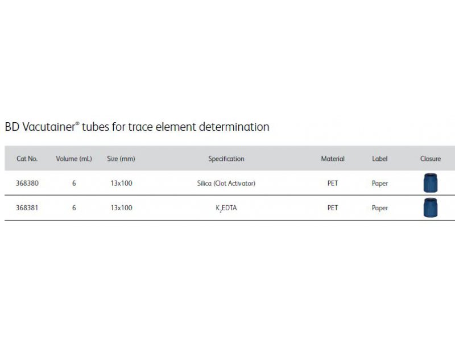
Task: Click the K2EDTA specification cell
Action: (x=226, y=208)
